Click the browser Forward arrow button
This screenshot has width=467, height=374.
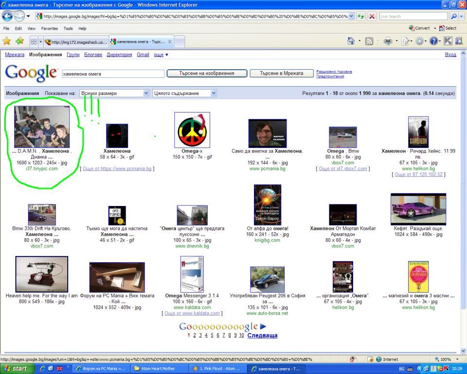(19, 16)
